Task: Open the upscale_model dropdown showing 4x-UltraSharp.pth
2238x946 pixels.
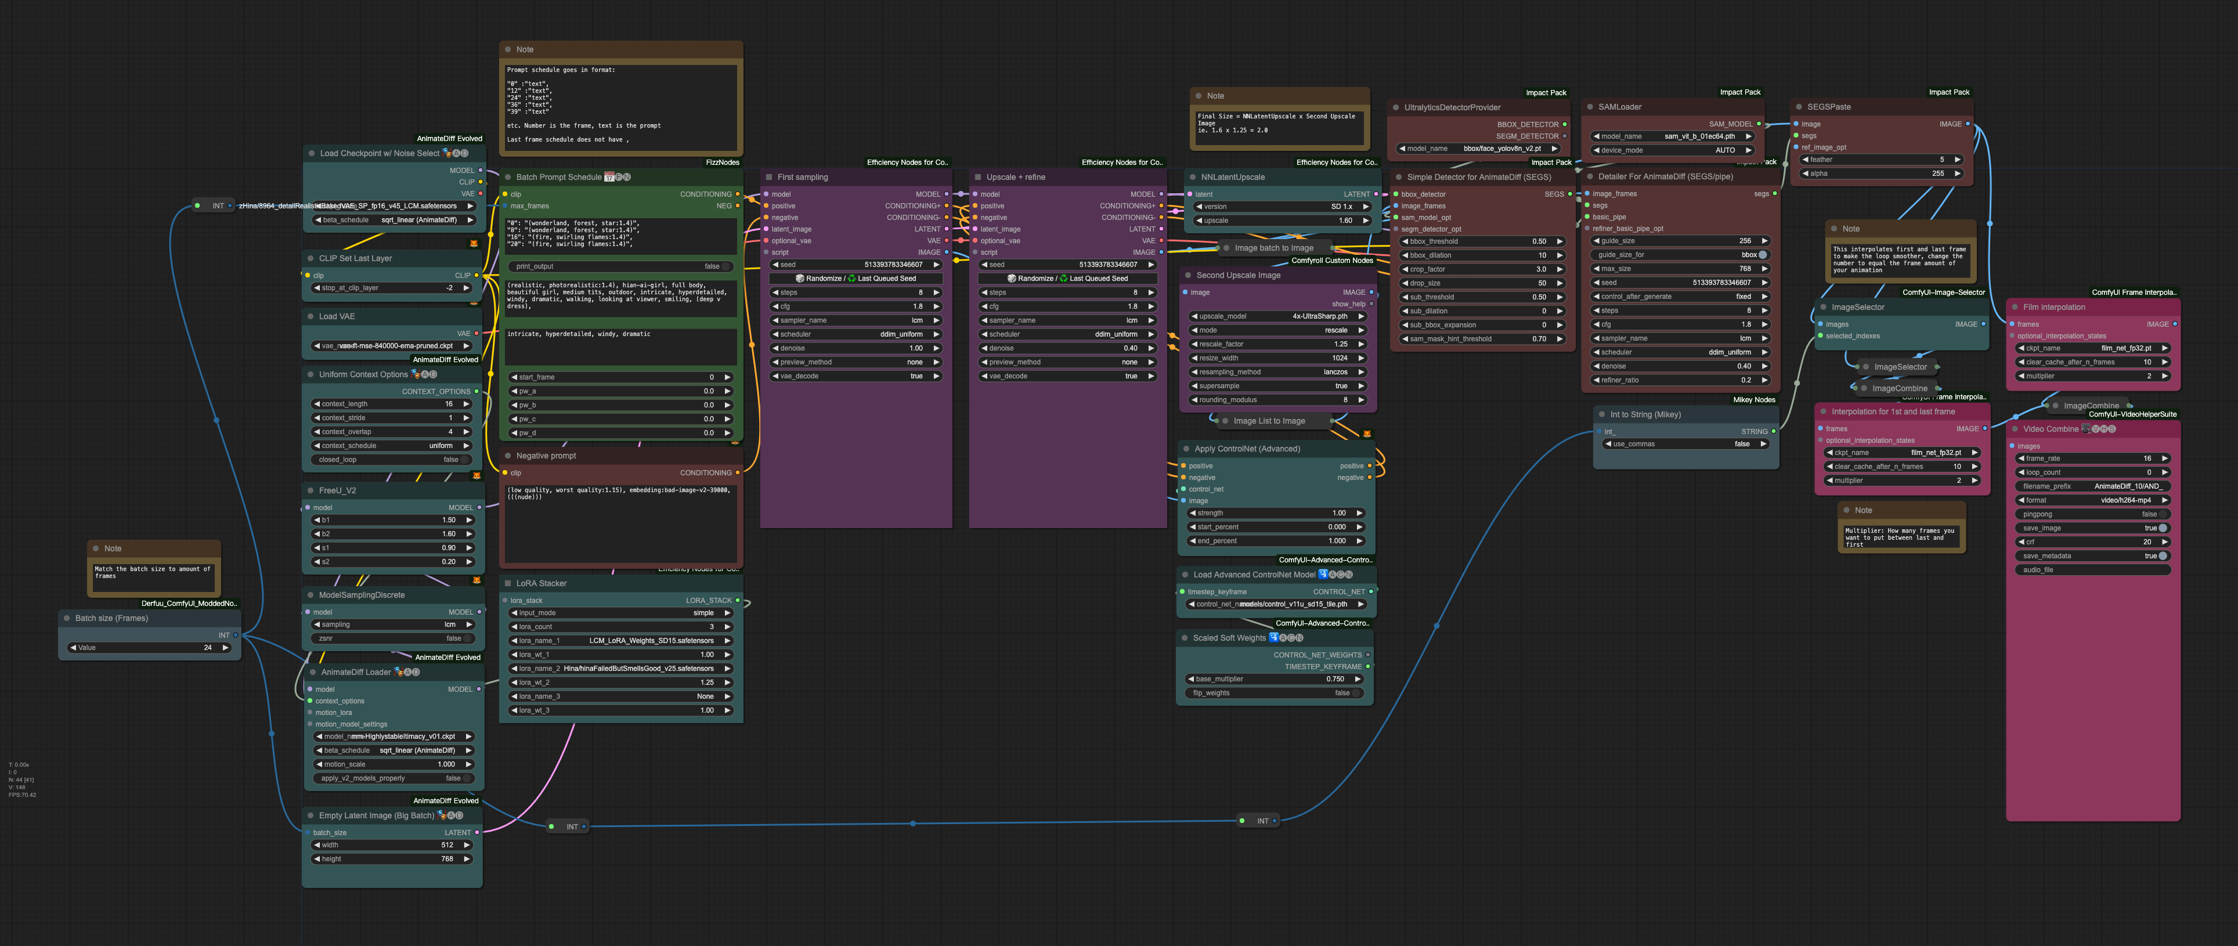Action: tap(1277, 316)
